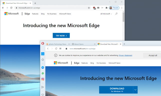Go back in the Chrome window

click(3, 8)
